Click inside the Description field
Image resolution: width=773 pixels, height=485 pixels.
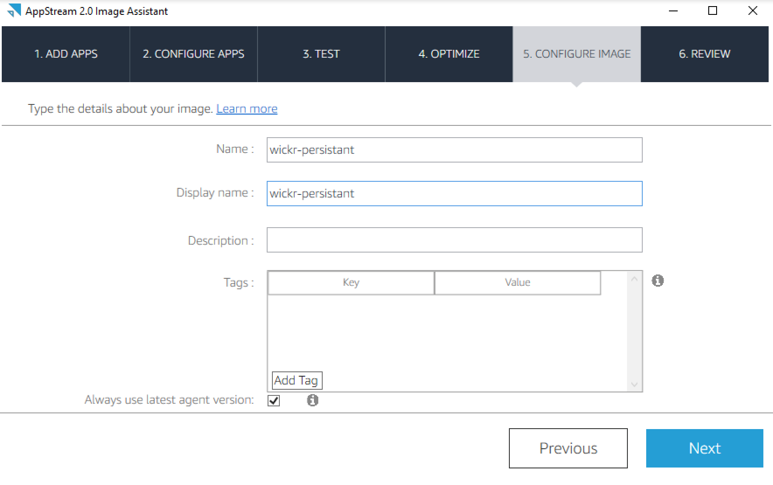[x=454, y=240]
